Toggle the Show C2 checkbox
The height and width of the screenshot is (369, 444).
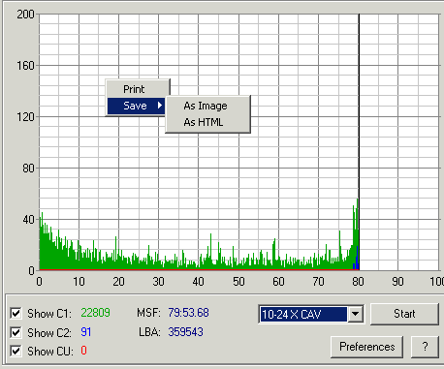(16, 332)
